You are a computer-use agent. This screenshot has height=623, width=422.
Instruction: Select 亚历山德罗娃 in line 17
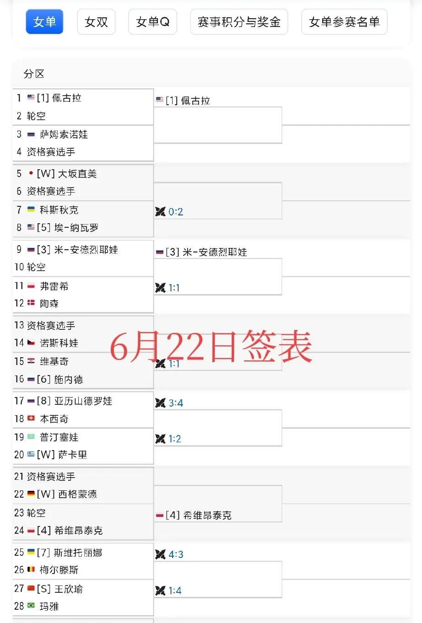coord(83,401)
